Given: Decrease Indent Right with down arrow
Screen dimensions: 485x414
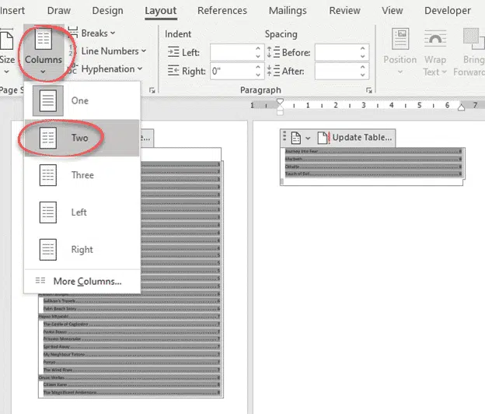Looking at the screenshot, I should (258, 75).
